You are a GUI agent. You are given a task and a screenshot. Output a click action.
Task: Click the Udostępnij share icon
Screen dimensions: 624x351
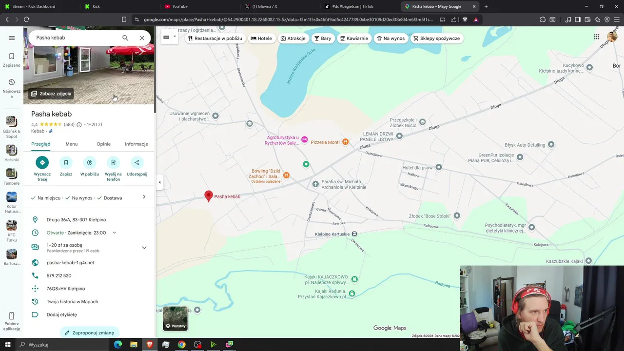pyautogui.click(x=137, y=162)
